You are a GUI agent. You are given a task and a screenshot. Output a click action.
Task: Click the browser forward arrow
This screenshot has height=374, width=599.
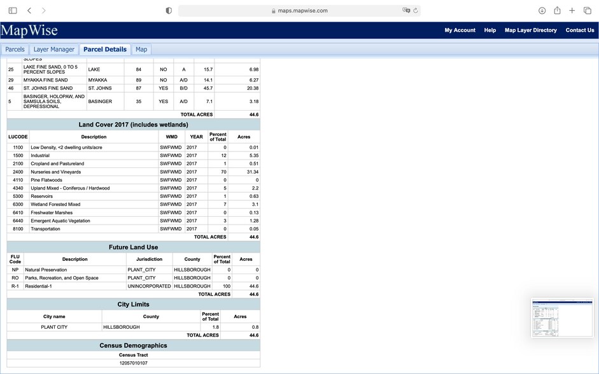click(43, 11)
